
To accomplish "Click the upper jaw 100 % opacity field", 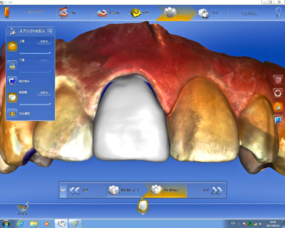I will click(x=44, y=41).
